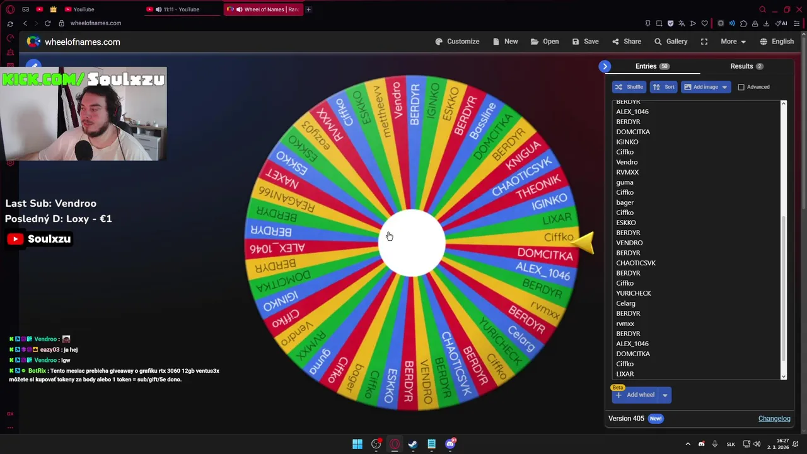Open the Opera AI assistant
This screenshot has width=807, height=454.
[x=782, y=23]
